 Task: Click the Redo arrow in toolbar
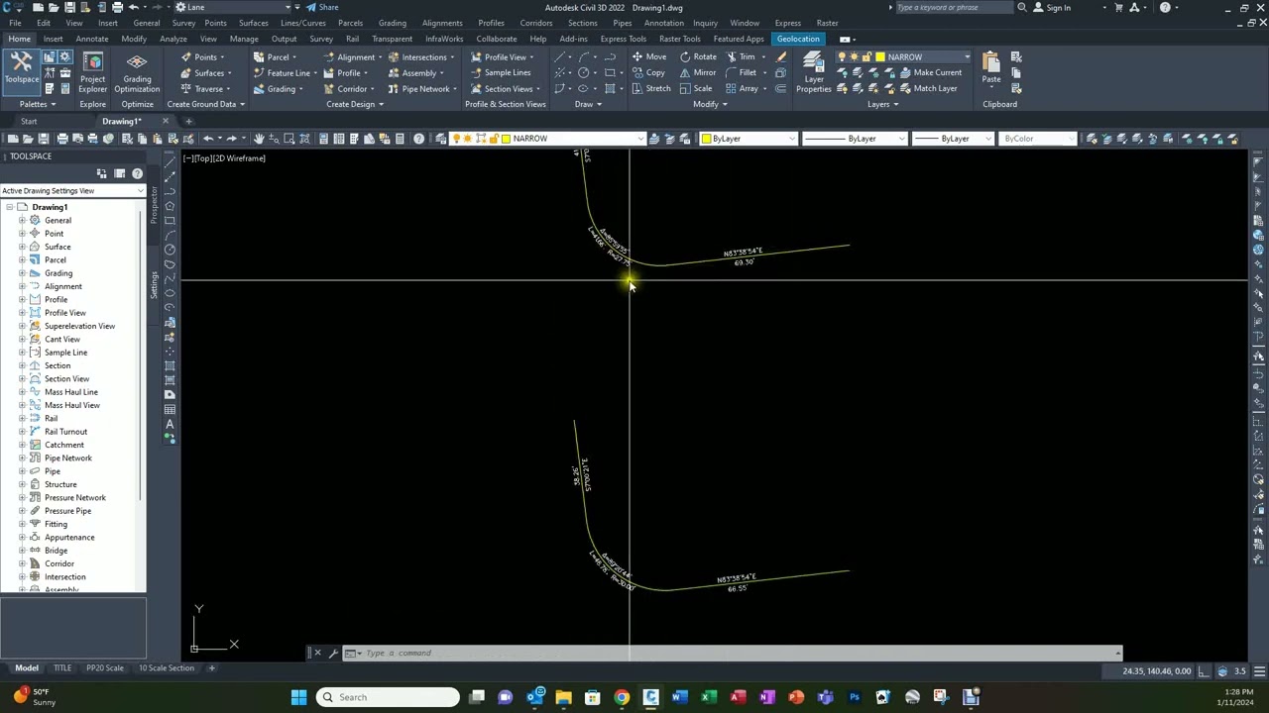point(232,139)
